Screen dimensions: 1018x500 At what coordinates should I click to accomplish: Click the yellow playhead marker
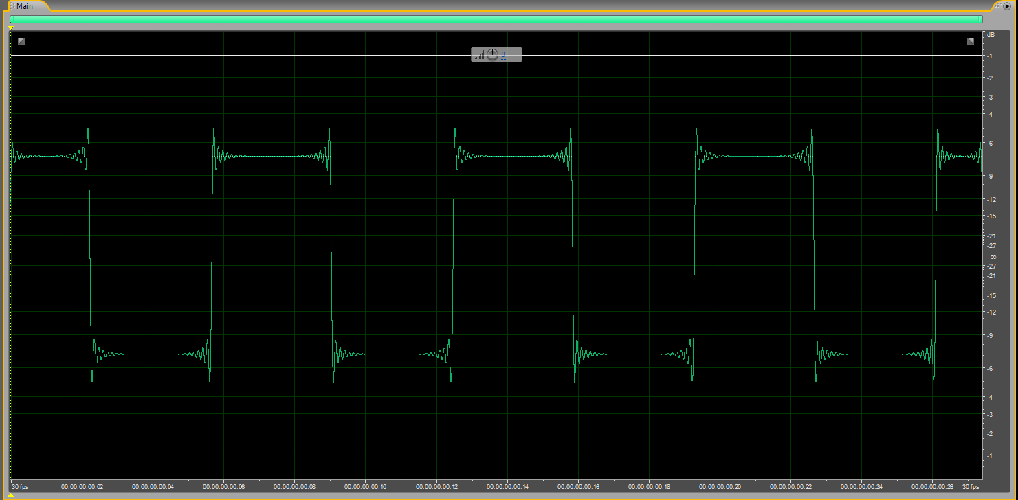coord(11,27)
